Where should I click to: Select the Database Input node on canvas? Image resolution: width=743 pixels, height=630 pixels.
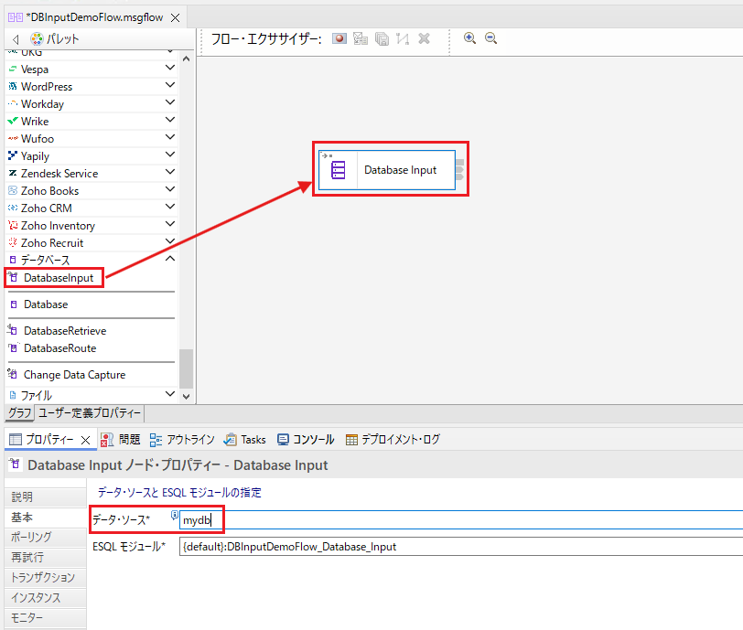click(387, 170)
